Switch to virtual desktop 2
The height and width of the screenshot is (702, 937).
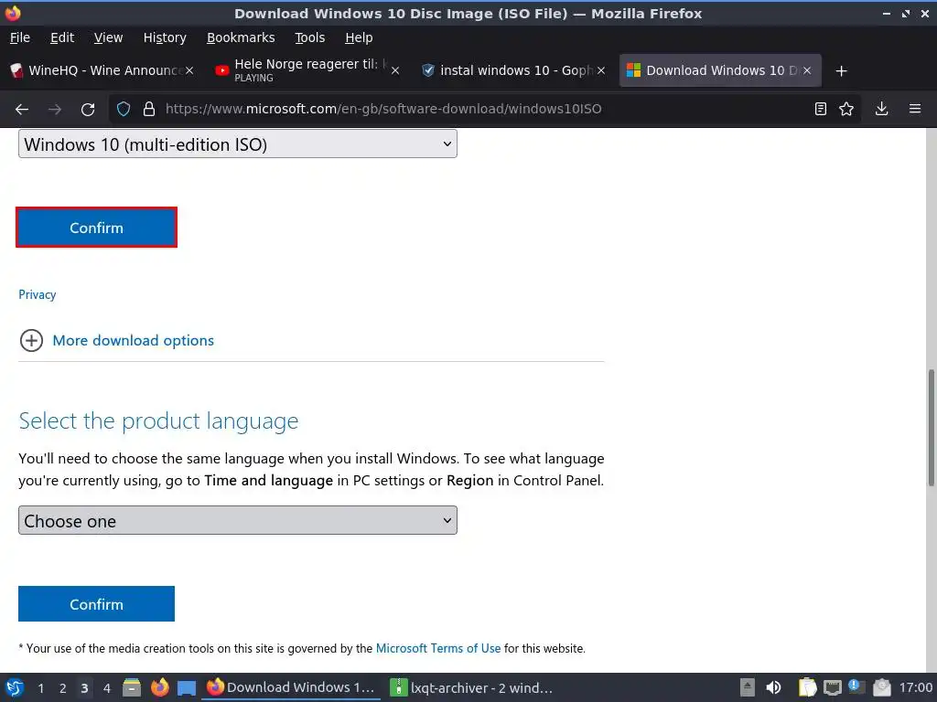pyautogui.click(x=63, y=688)
